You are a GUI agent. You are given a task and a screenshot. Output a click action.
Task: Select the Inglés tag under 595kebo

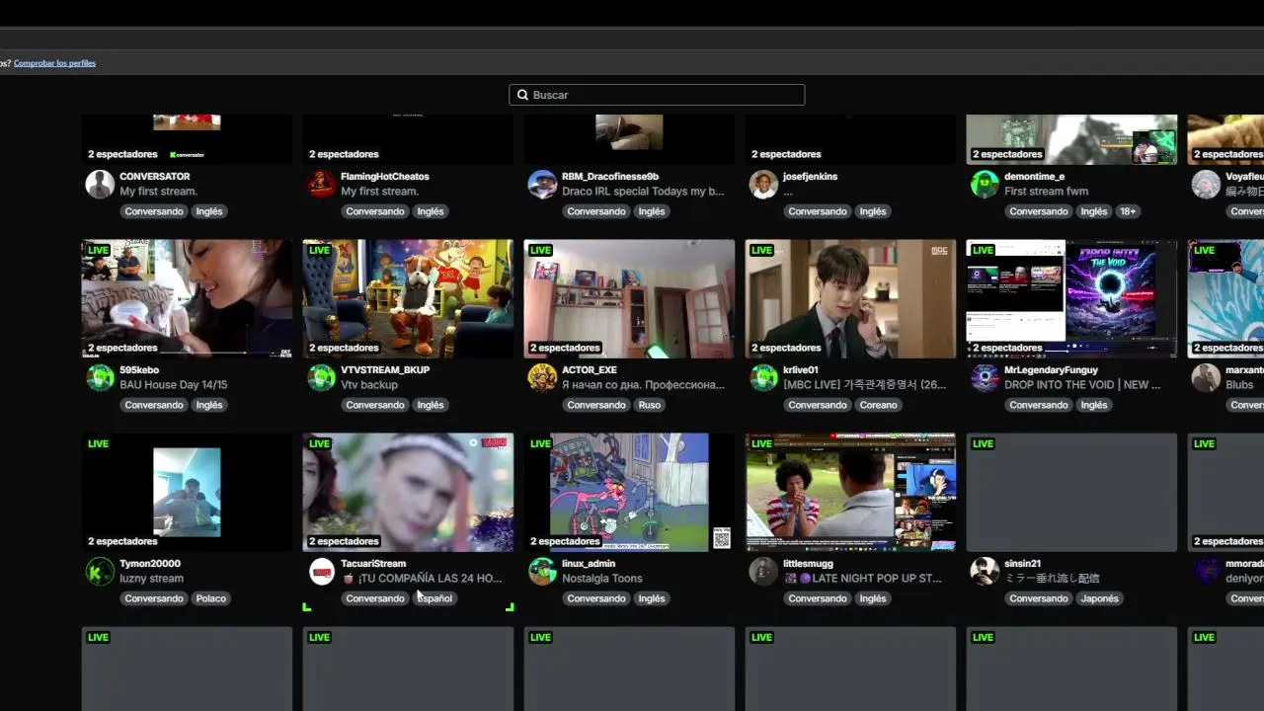[x=209, y=405]
